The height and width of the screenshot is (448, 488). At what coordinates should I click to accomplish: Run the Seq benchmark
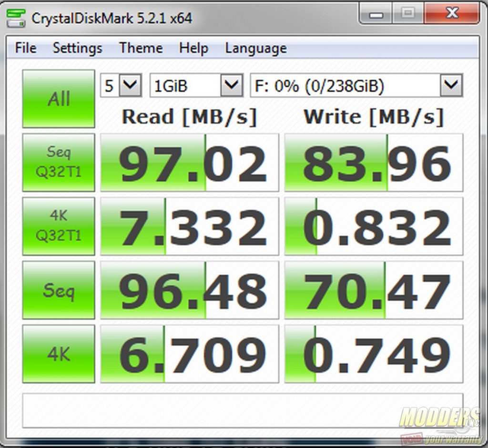point(59,290)
